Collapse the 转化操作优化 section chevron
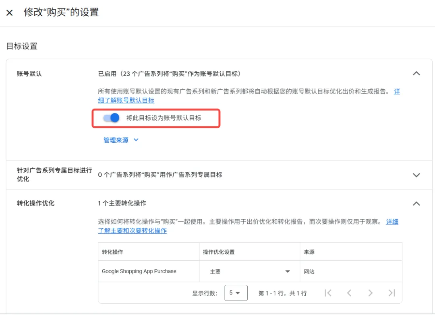The height and width of the screenshot is (315, 435). point(416,204)
